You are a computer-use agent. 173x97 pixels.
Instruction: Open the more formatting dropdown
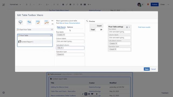coord(34,5)
